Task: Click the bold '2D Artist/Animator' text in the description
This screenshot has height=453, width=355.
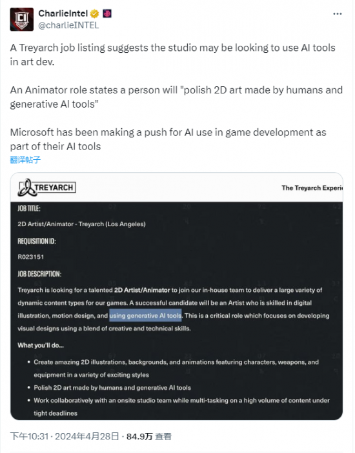Action: pyautogui.click(x=142, y=290)
